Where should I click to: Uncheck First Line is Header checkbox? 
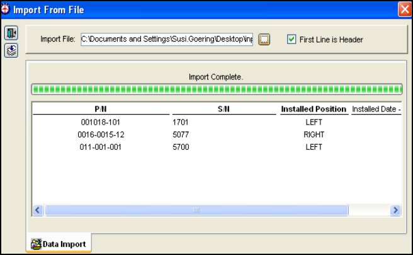pyautogui.click(x=291, y=39)
